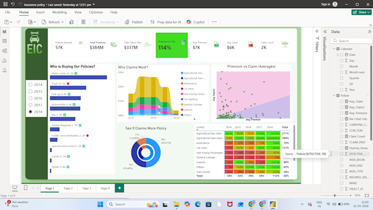The width and height of the screenshot is (373, 210).
Task: Open the Paste clipboard icon
Action: 7,22
